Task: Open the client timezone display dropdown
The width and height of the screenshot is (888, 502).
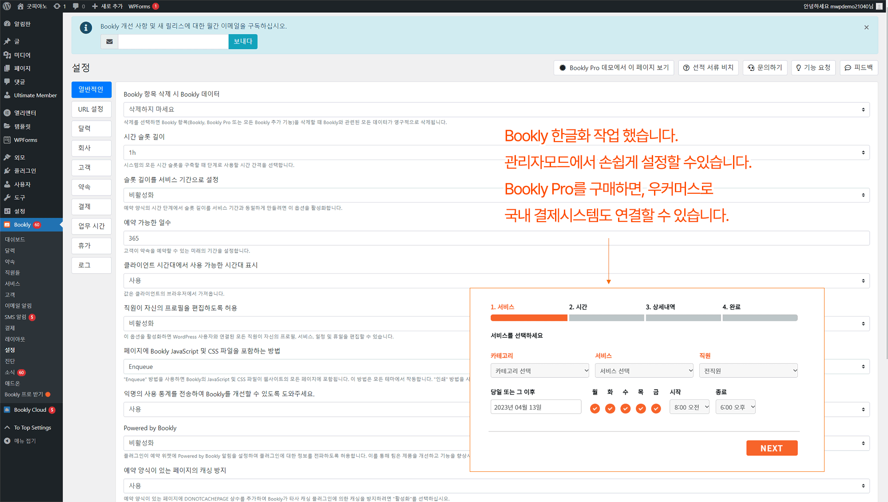Action: coord(496,281)
